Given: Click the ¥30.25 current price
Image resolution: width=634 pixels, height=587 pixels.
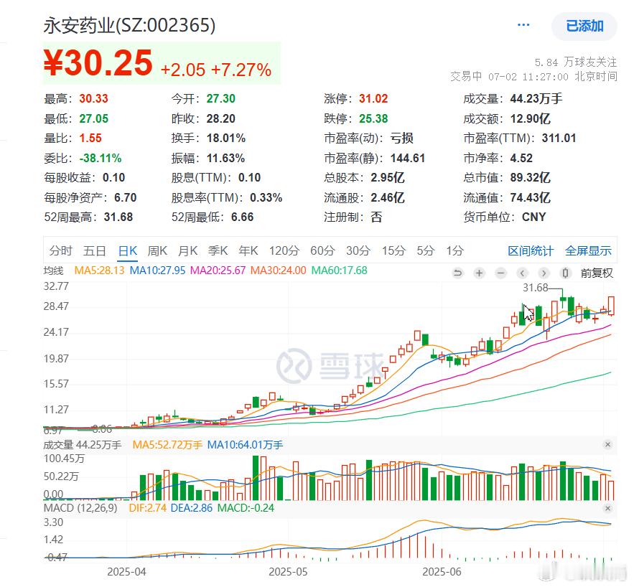Looking at the screenshot, I should [x=98, y=63].
